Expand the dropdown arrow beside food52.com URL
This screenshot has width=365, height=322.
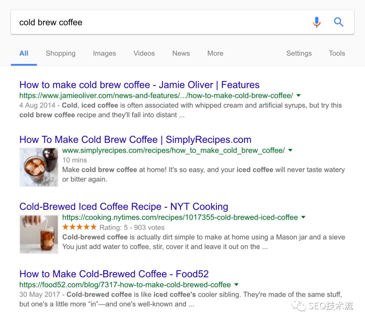tap(236, 285)
